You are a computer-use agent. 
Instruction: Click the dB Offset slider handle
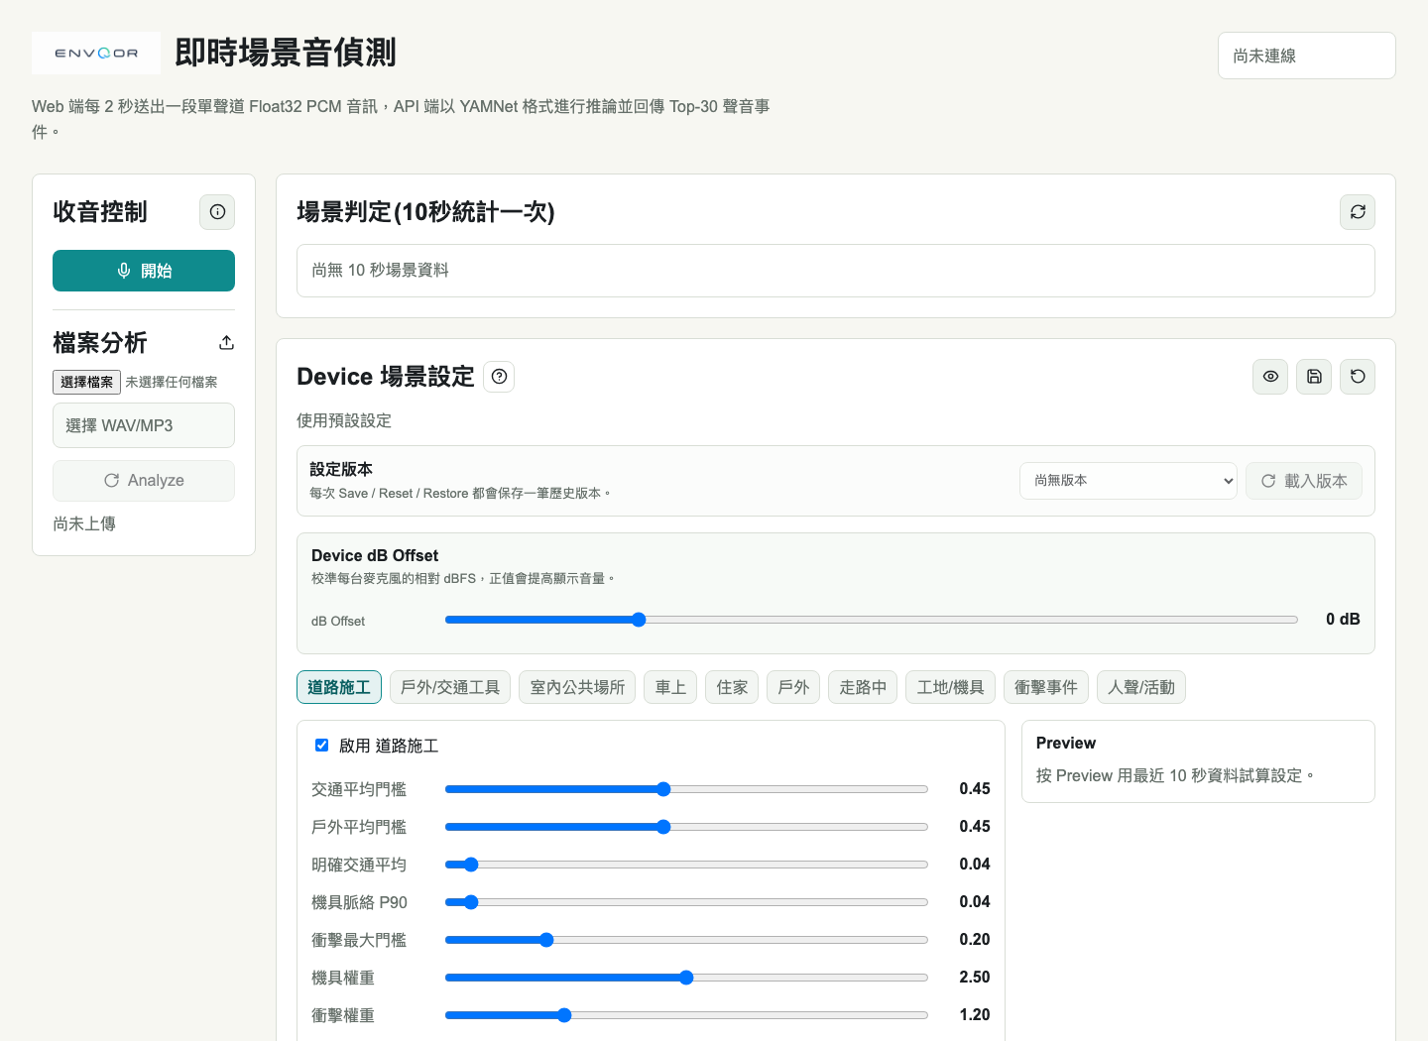[x=639, y=620]
